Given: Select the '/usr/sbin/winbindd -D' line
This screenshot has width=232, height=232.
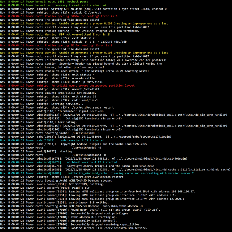Looking at the screenshot, I should point(53,155).
